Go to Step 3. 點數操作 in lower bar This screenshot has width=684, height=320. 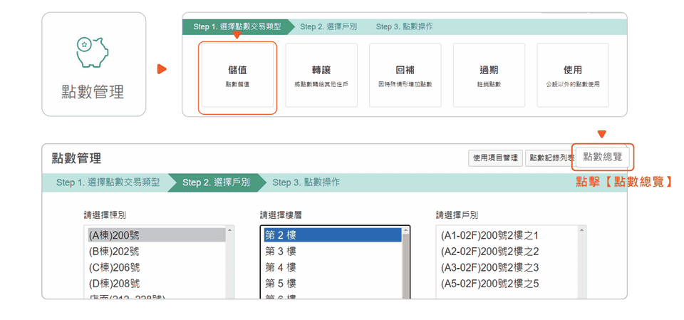pos(306,182)
